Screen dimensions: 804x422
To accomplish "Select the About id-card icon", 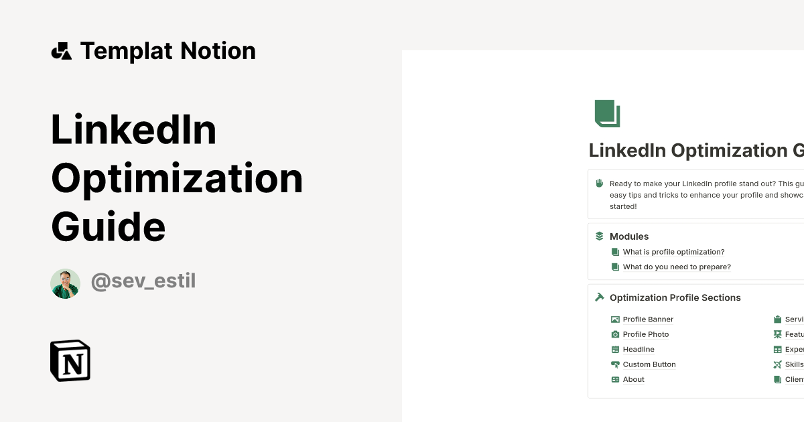I will 615,379.
